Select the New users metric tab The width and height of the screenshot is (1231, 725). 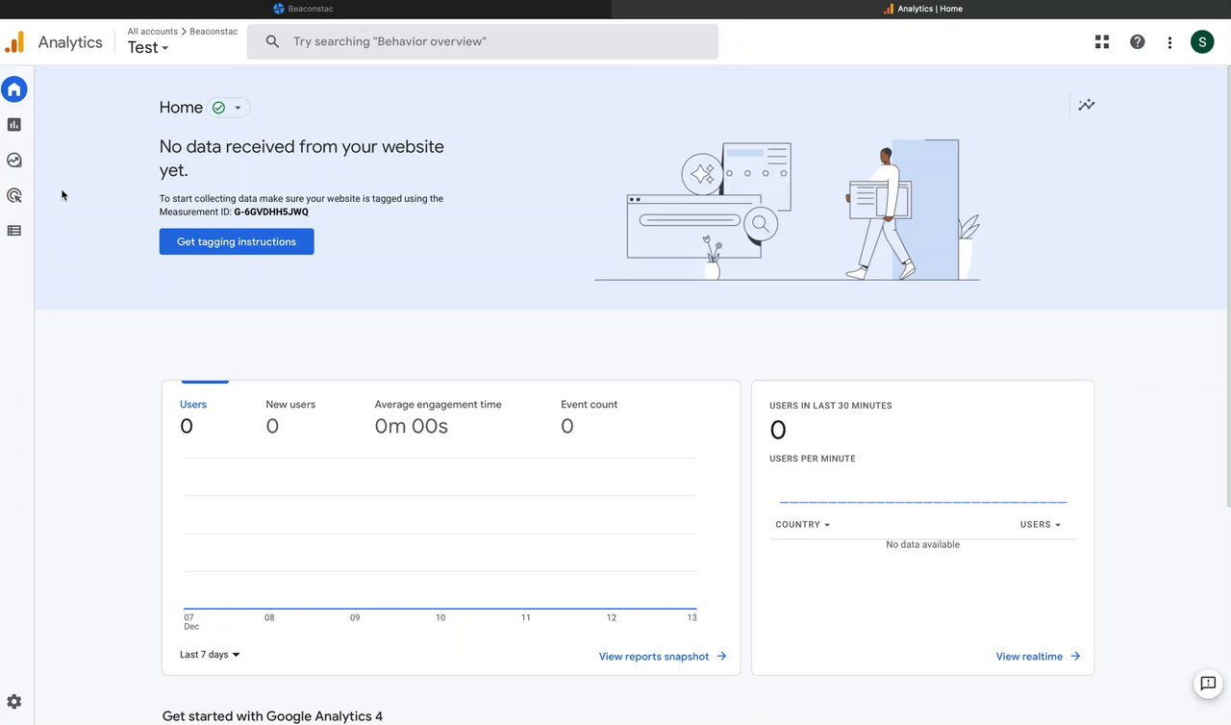pyautogui.click(x=290, y=415)
